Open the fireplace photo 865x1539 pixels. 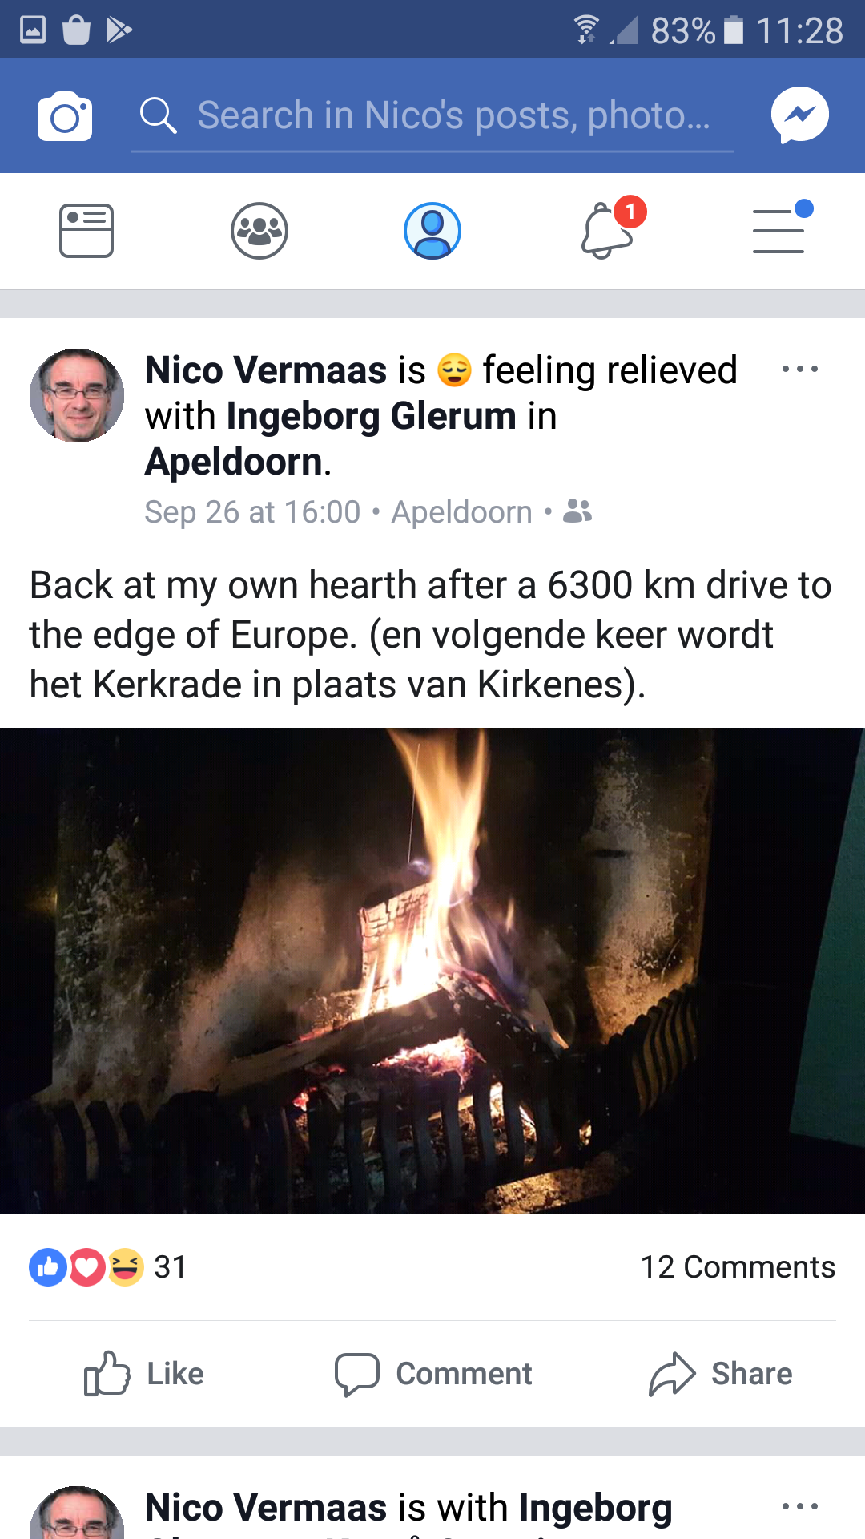(432, 971)
